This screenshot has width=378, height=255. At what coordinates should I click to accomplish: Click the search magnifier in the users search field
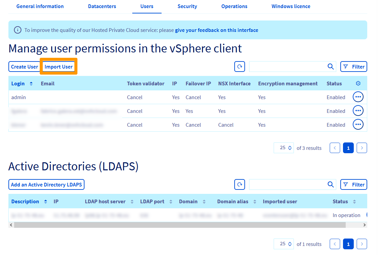[330, 67]
